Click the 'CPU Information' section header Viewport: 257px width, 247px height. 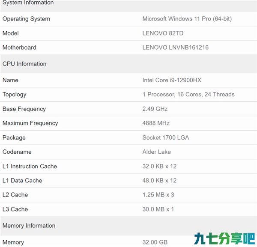pyautogui.click(x=24, y=64)
